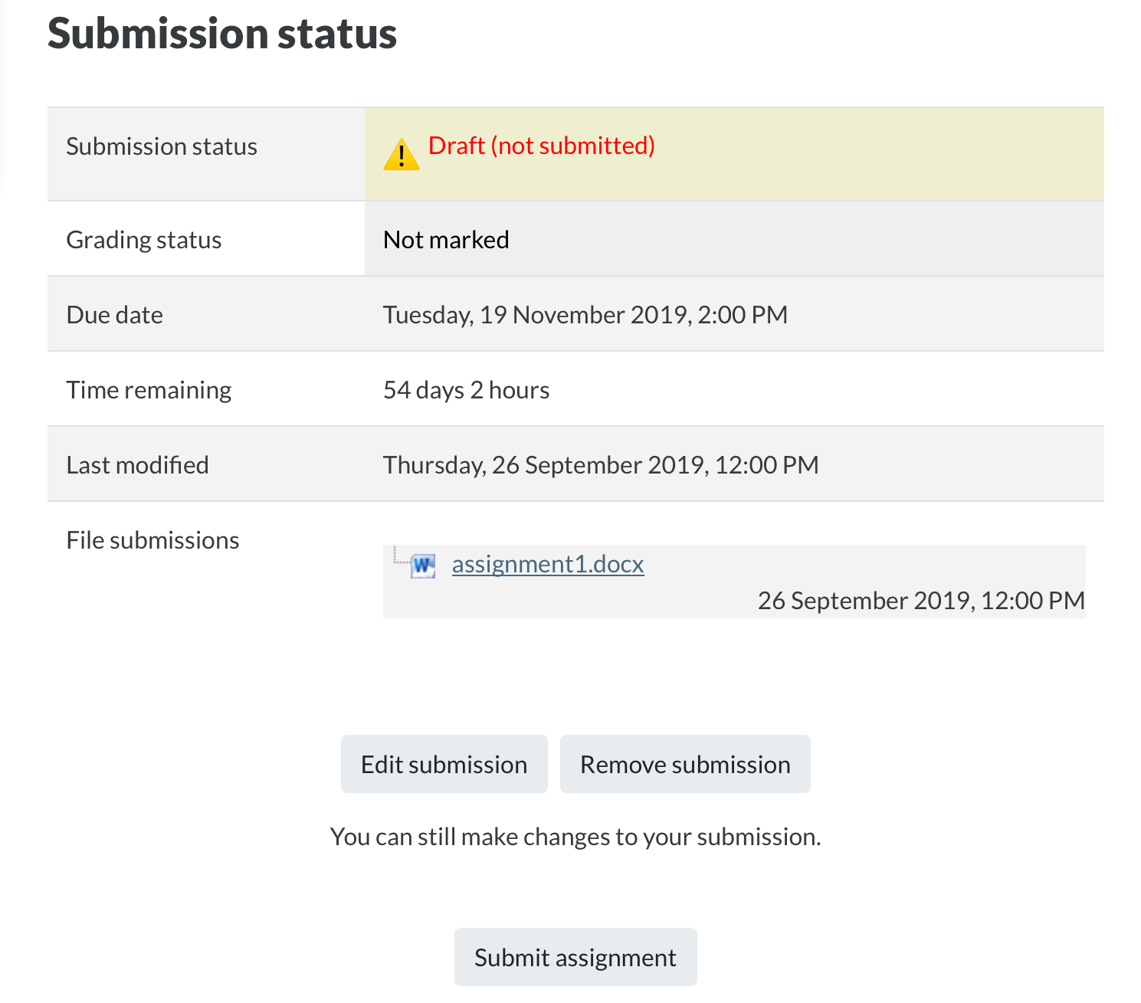Open the assignment1.docx file link

pyautogui.click(x=548, y=564)
